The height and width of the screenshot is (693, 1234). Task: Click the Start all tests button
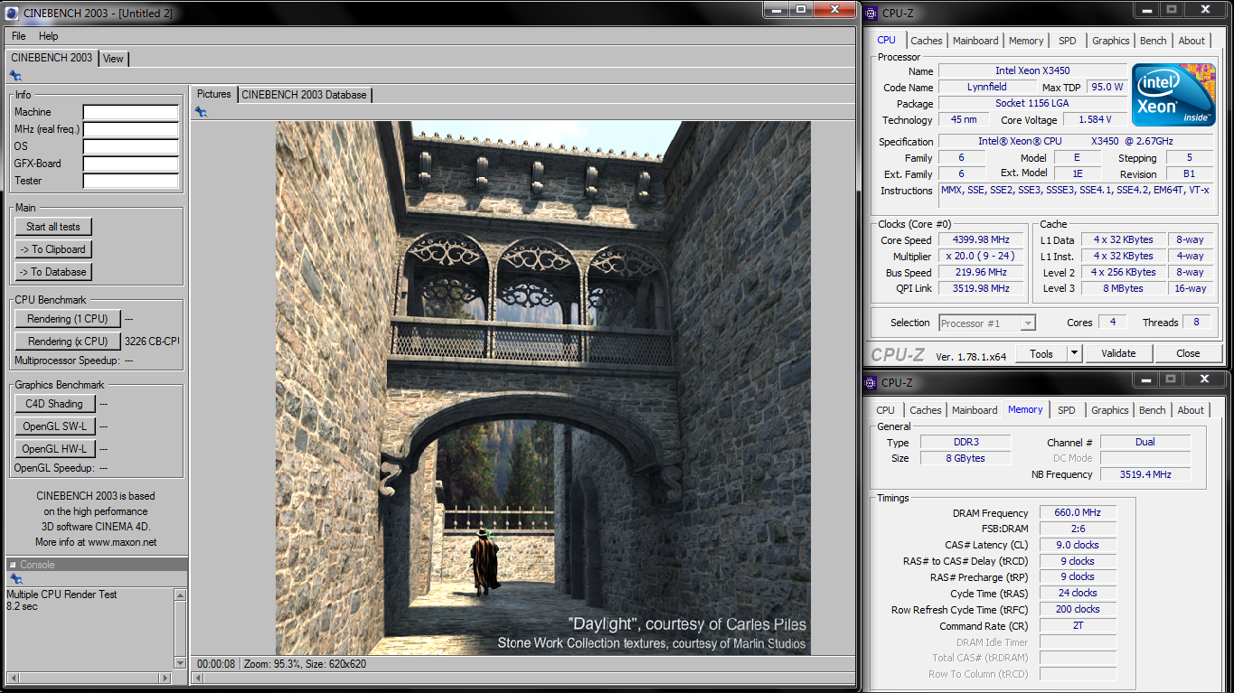53,227
